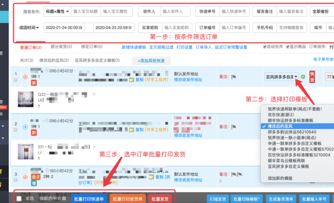The image size is (334, 203).
Task: Click the 扫描发货 button
Action: [218, 199]
